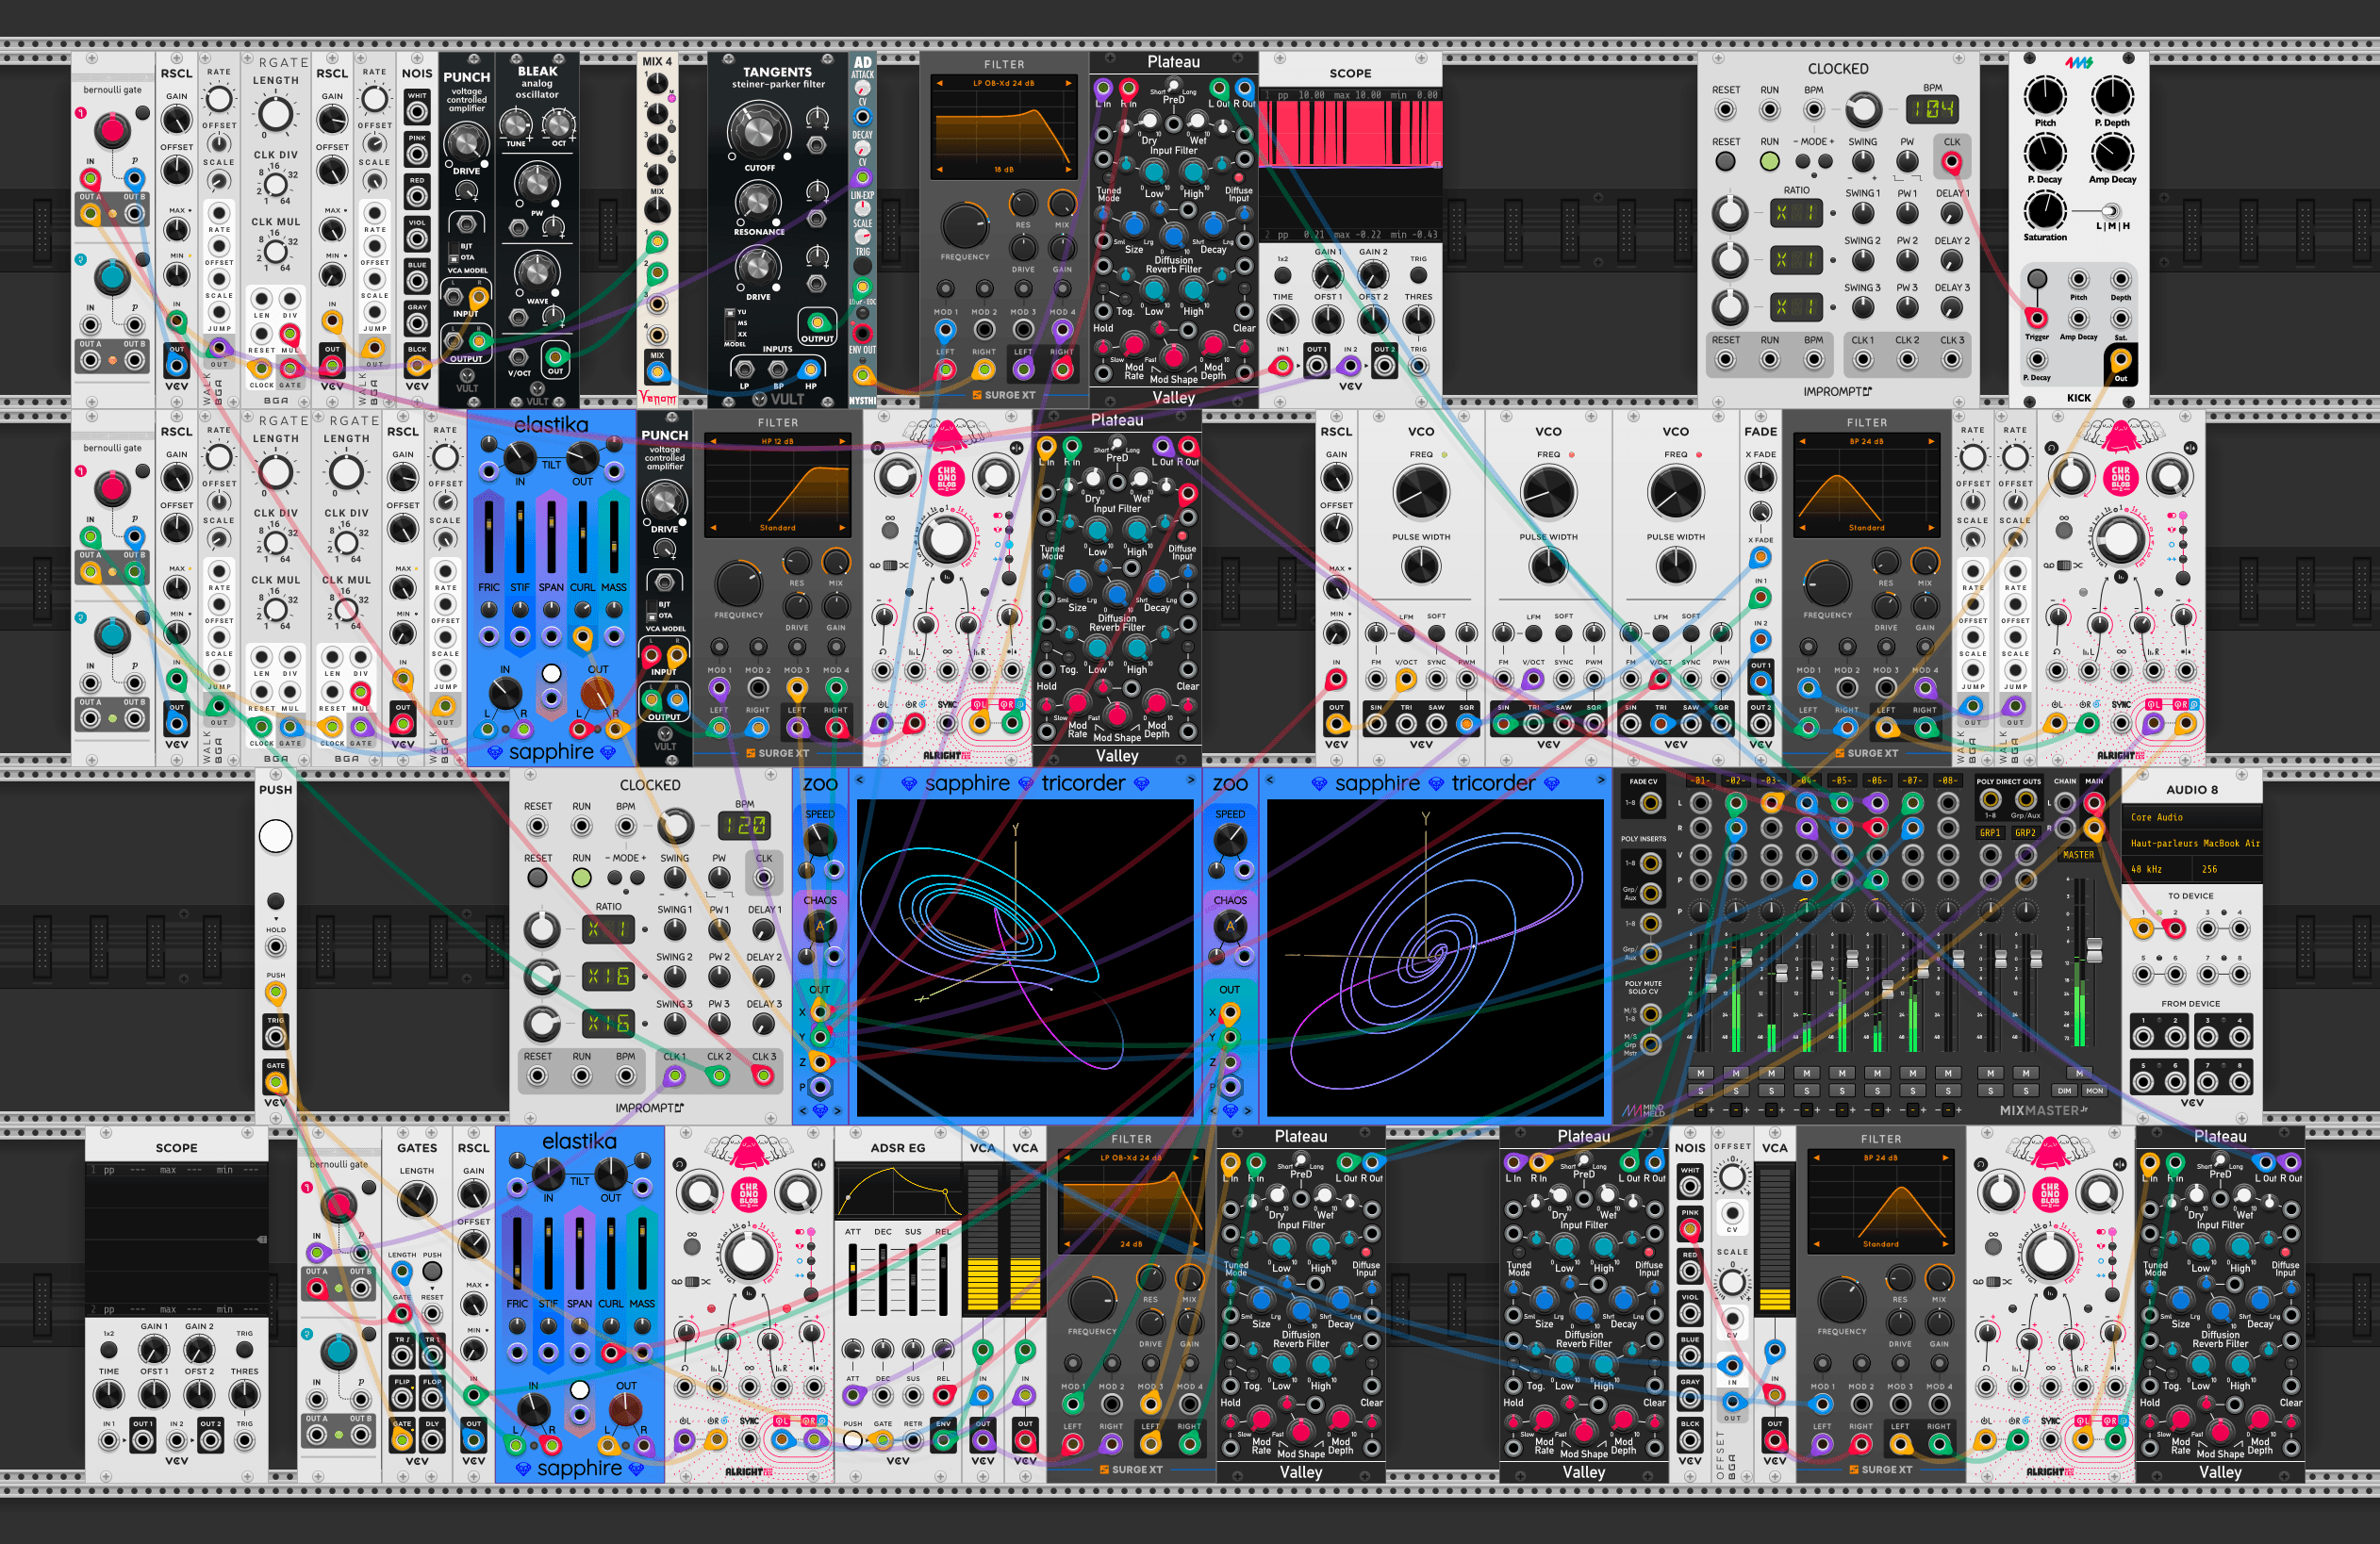2380x1544 pixels.
Task: Click the HOLD button on the PUSH module
Action: (276, 900)
